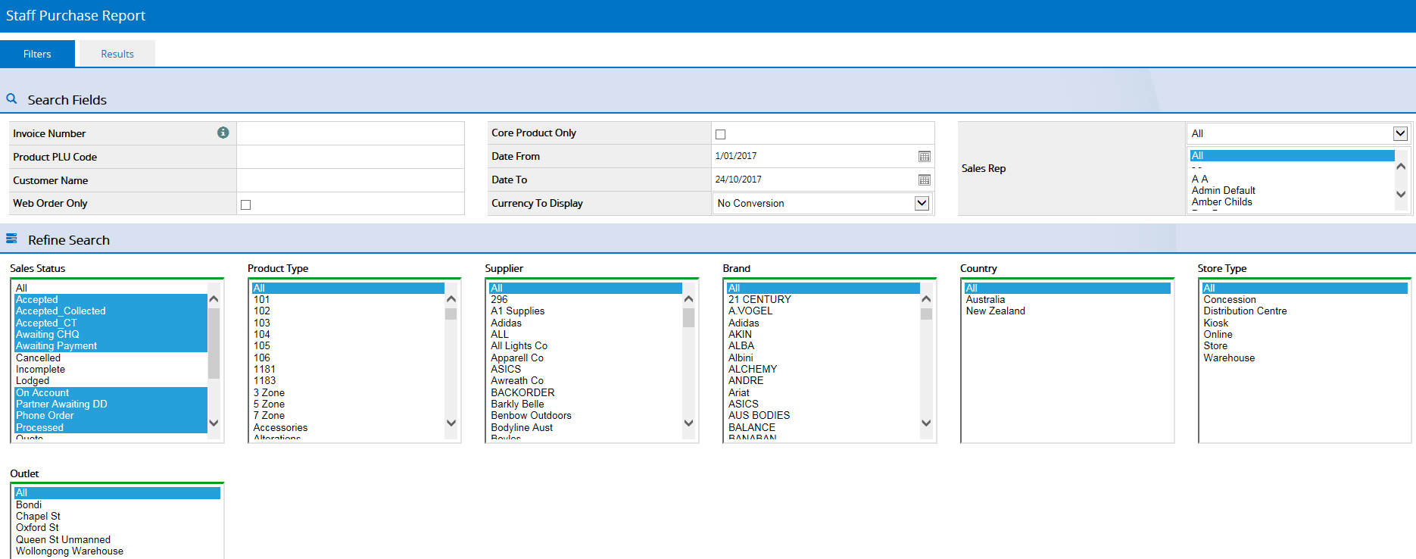Click the Date To field value

click(x=738, y=180)
